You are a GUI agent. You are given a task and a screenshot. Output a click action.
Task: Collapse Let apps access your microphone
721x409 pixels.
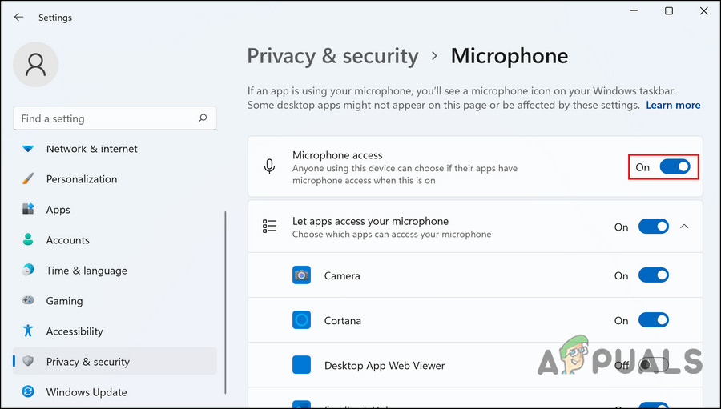click(x=684, y=227)
